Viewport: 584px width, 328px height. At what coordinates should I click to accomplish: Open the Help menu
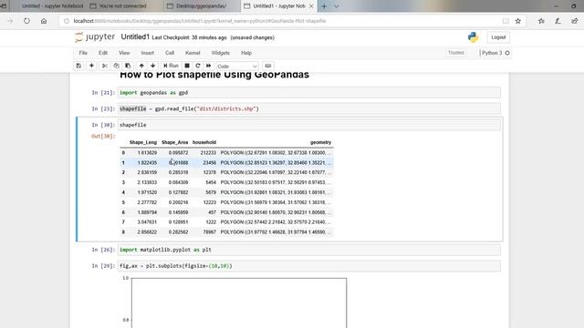tap(246, 53)
